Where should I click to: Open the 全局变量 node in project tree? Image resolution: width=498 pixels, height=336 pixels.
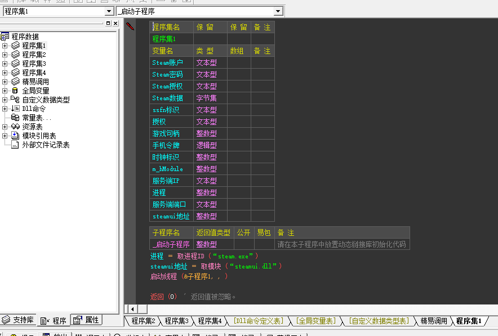pos(35,91)
